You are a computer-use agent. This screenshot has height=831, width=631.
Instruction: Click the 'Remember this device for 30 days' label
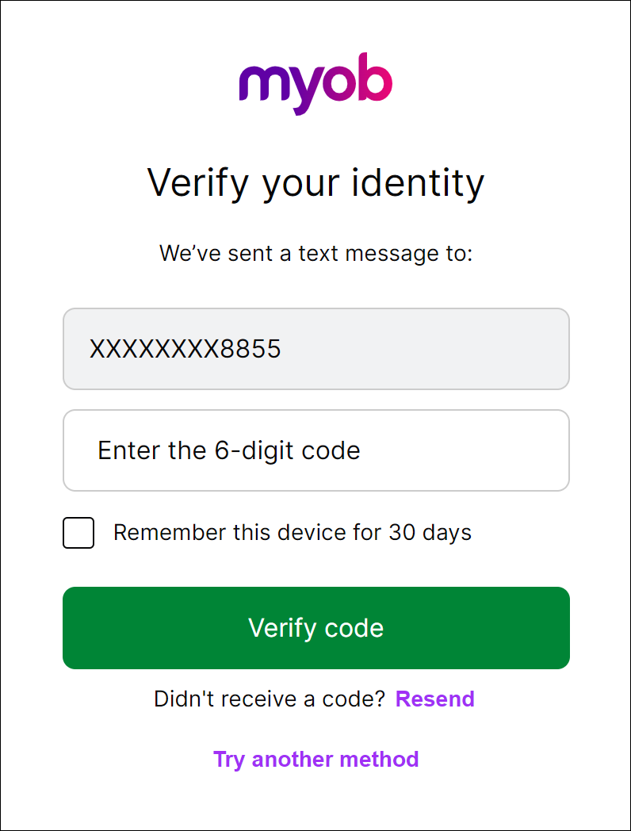292,533
